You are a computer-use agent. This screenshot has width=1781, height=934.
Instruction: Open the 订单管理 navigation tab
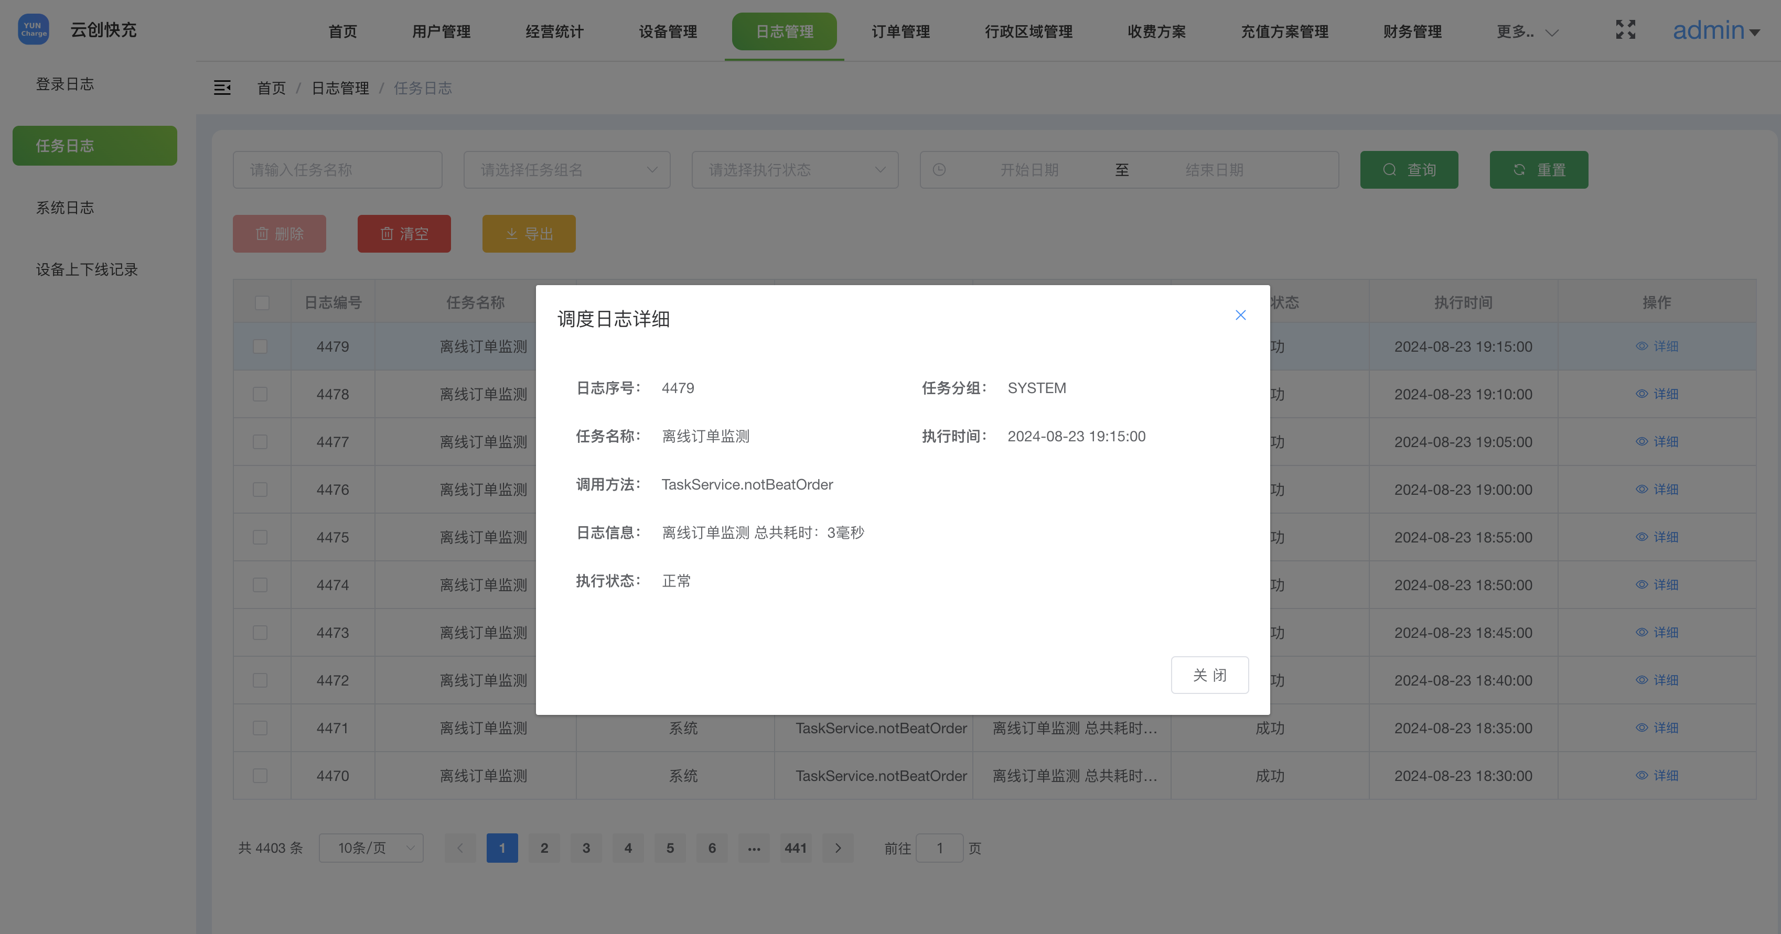(901, 32)
